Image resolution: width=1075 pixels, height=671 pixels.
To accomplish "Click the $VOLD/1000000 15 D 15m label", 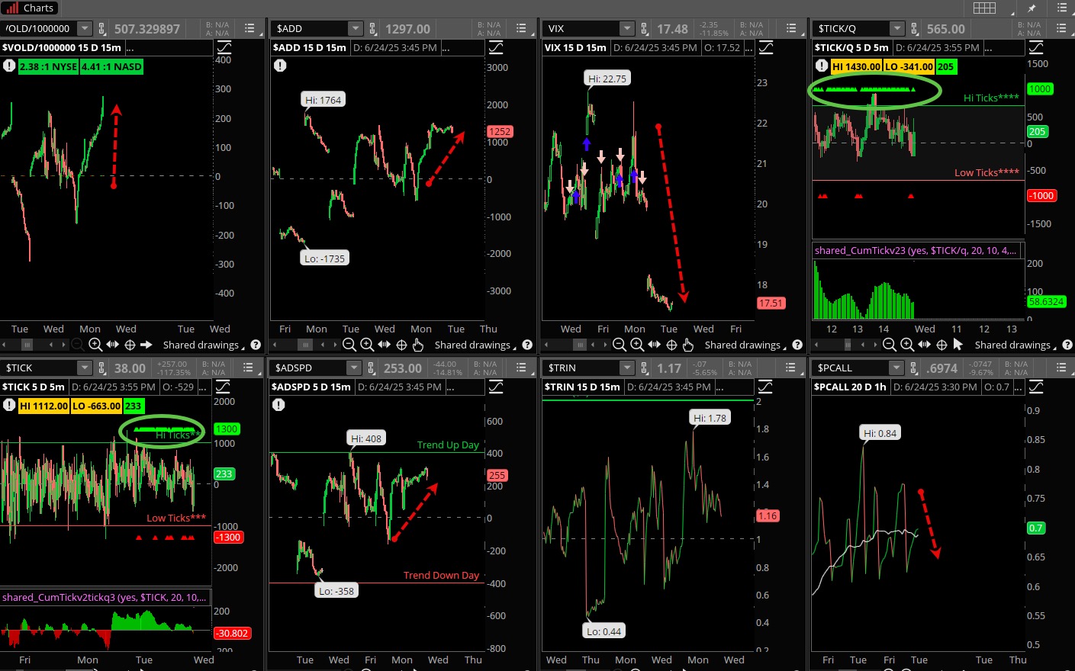I will (x=62, y=48).
